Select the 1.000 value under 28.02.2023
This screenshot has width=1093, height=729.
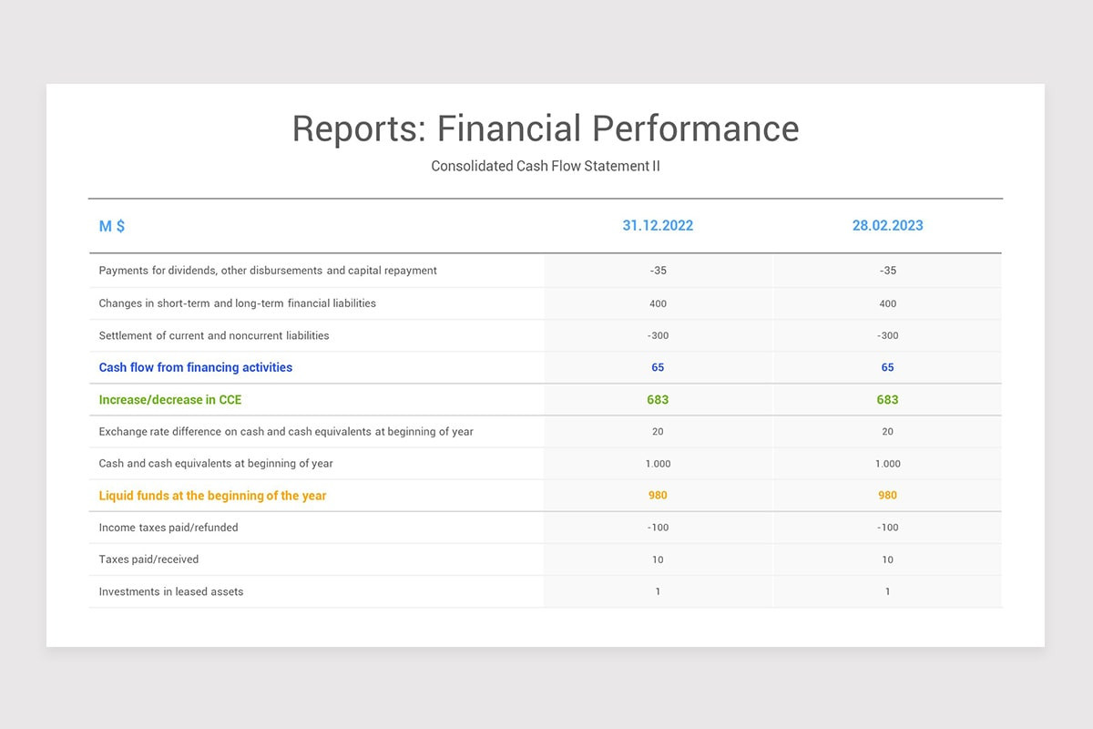click(887, 463)
